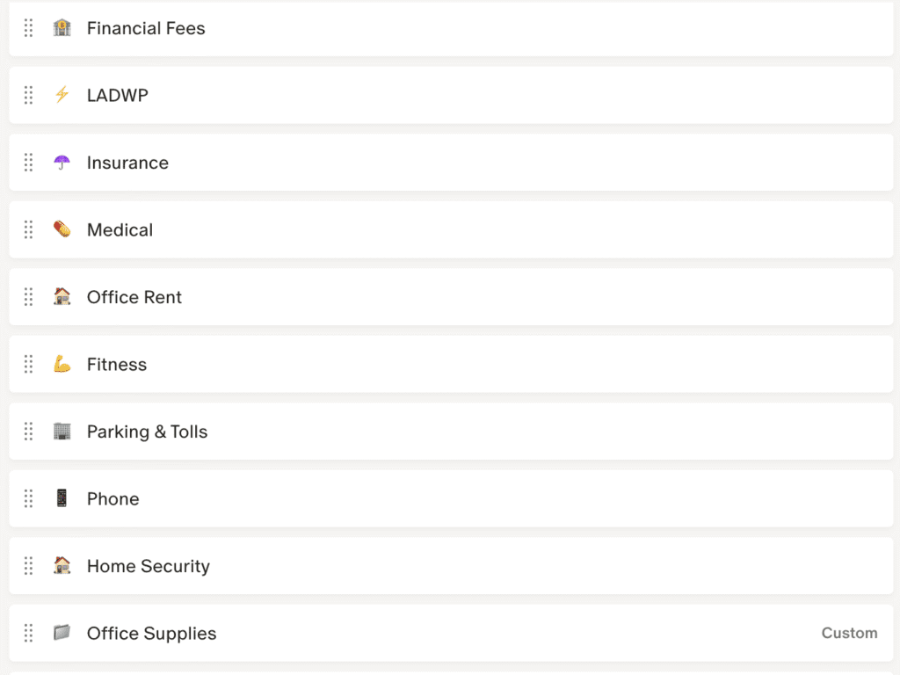Click the Custom label on Office Supplies
The image size is (900, 675).
[849, 633]
